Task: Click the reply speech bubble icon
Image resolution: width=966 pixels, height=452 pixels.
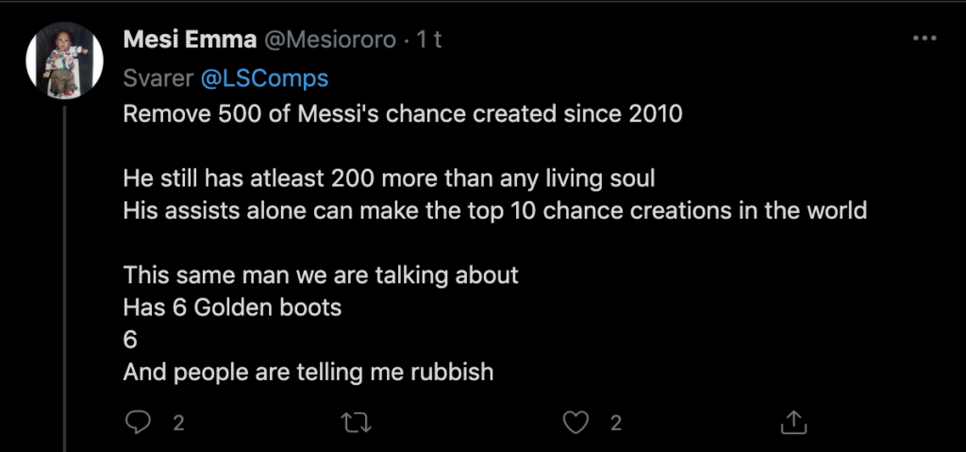Action: 138,423
